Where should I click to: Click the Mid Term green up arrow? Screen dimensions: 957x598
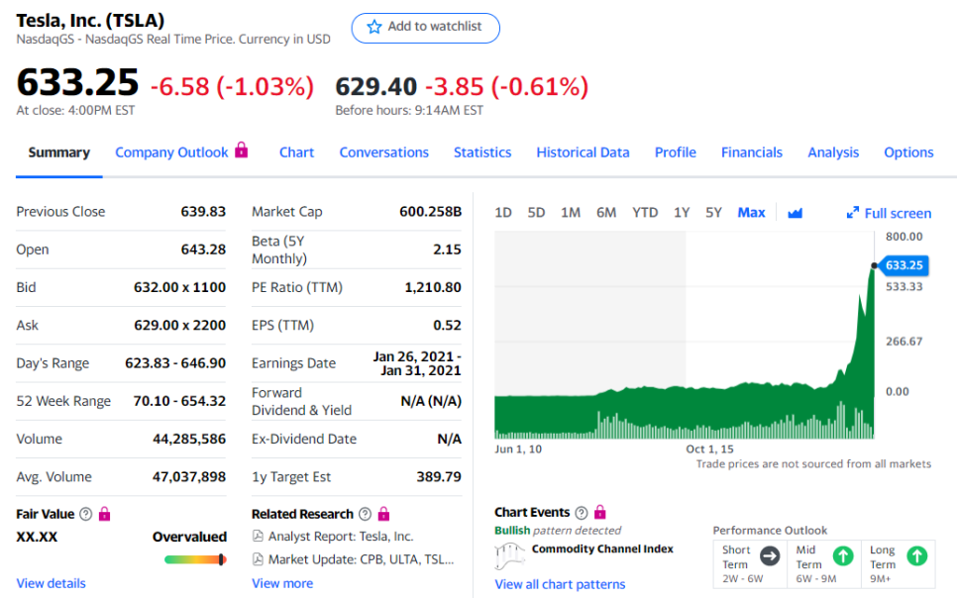(x=843, y=555)
